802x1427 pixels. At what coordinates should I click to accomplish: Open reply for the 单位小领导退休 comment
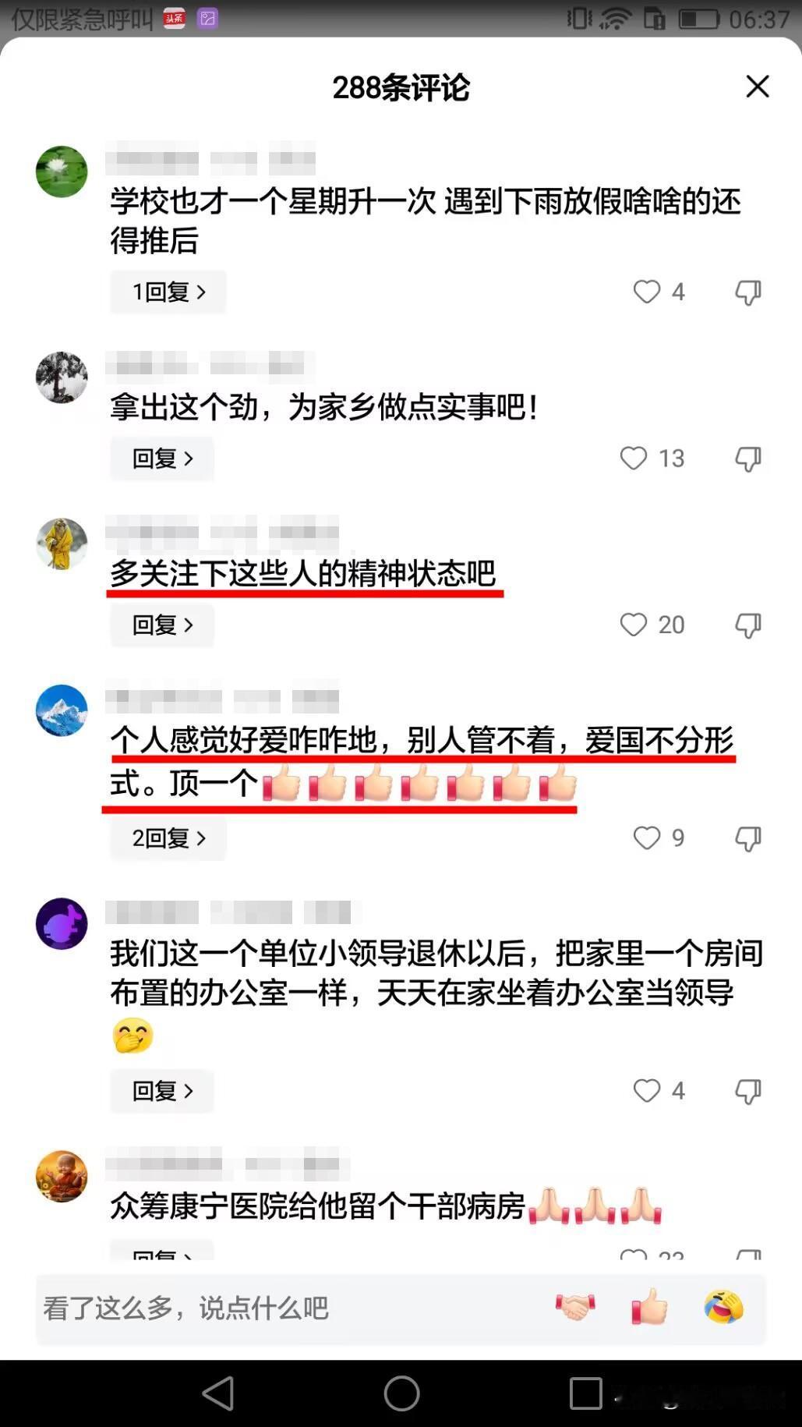(x=162, y=1090)
